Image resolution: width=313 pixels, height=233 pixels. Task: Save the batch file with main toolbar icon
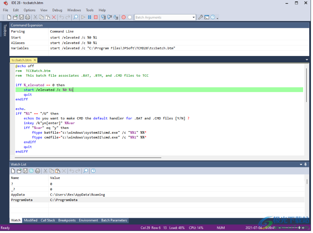tap(21, 18)
